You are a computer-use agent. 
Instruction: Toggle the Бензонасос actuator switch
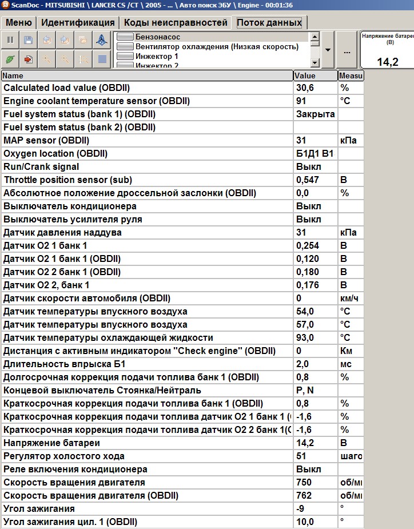pyautogui.click(x=125, y=37)
